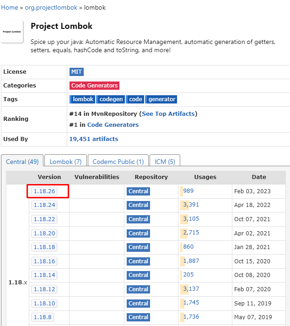This screenshot has height=326, width=290.
Task: Click Central badge in 1.18.14 row
Action: [x=138, y=275]
